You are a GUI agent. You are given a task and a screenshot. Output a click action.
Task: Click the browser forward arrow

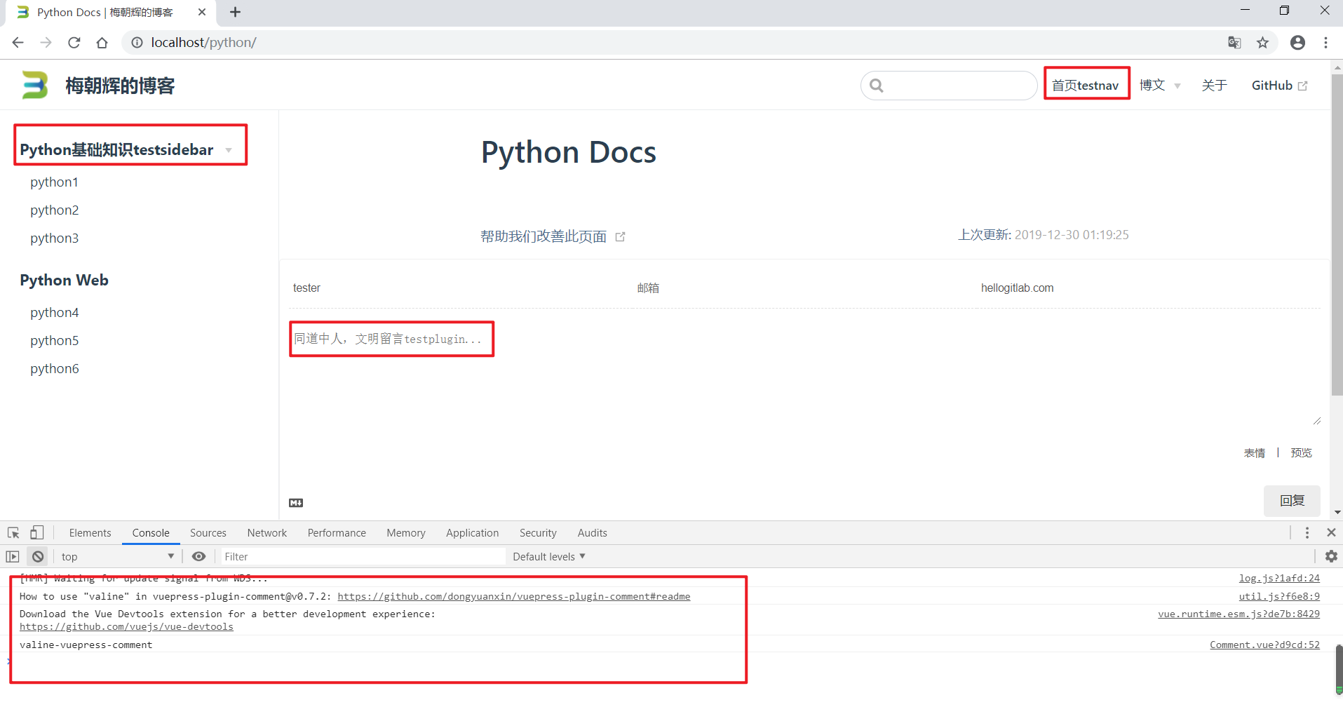[46, 43]
